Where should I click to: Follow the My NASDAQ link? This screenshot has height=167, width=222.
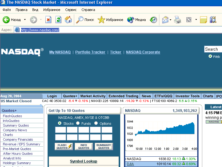(x=60, y=52)
